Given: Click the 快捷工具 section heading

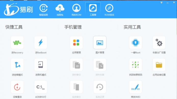Looking at the screenshot, I should click(x=14, y=27).
